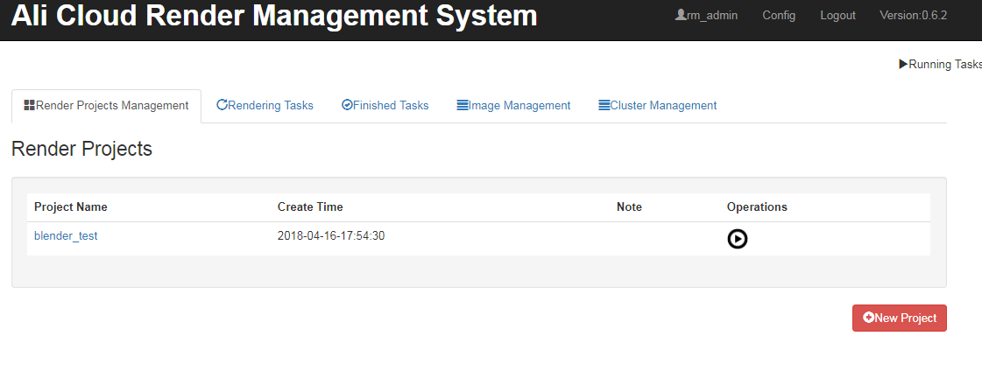Click the refresh icon on Rendering Tasks
The width and height of the screenshot is (982, 385).
(222, 104)
